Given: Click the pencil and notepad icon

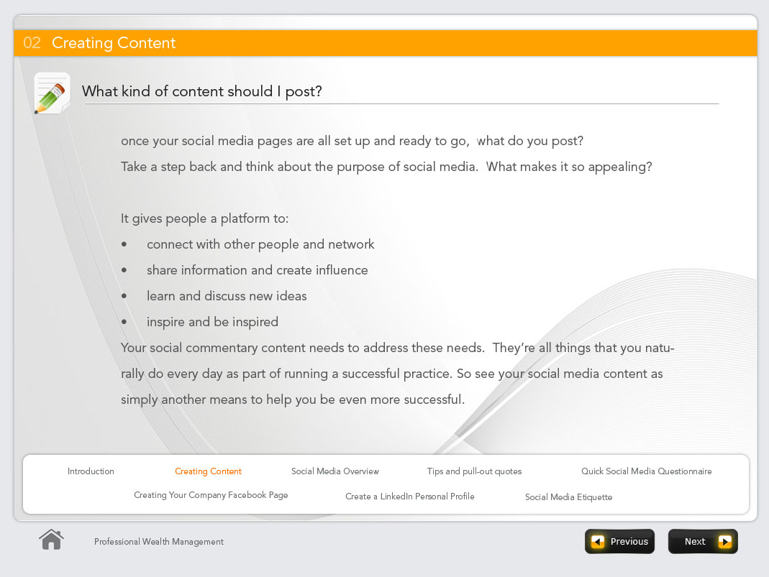Looking at the screenshot, I should coord(52,93).
